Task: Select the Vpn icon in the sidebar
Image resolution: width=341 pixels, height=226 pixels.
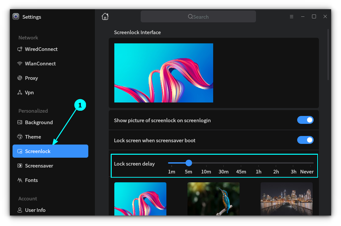Action: click(x=20, y=92)
